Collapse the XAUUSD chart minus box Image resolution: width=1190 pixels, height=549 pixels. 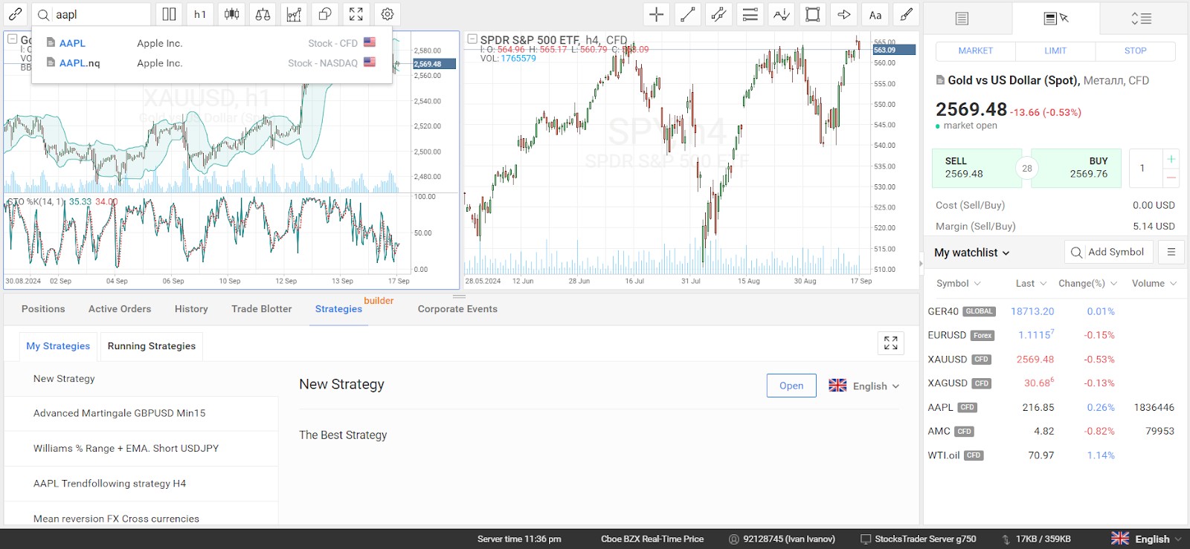[x=12, y=39]
